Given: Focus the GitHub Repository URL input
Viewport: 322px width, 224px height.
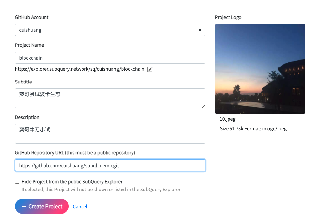Looking at the screenshot, I should point(110,166).
